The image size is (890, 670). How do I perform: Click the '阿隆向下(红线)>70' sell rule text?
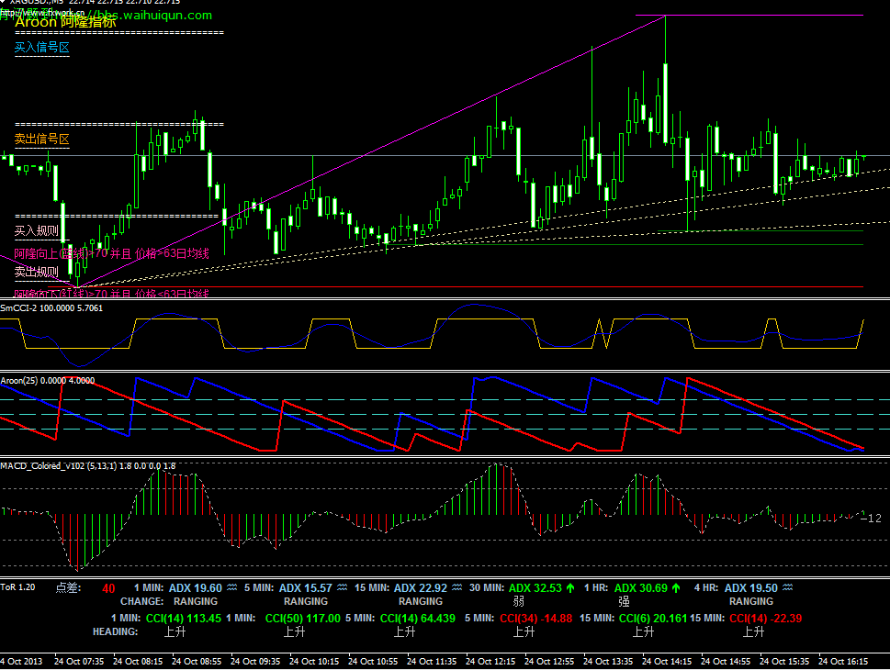pos(61,294)
